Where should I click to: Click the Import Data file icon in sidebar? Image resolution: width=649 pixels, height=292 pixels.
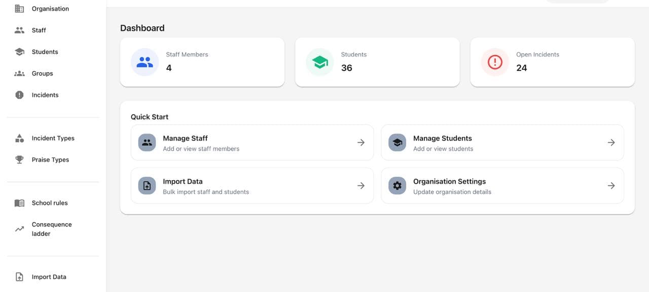(19, 276)
